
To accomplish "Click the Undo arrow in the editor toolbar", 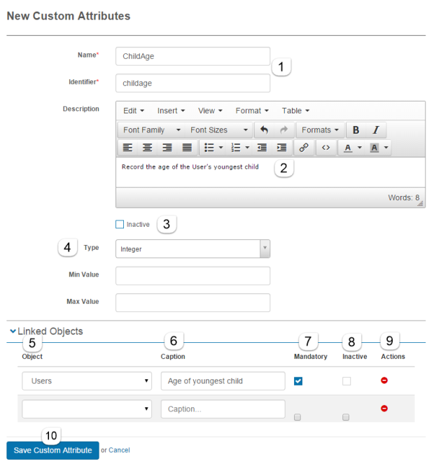I will [x=264, y=130].
